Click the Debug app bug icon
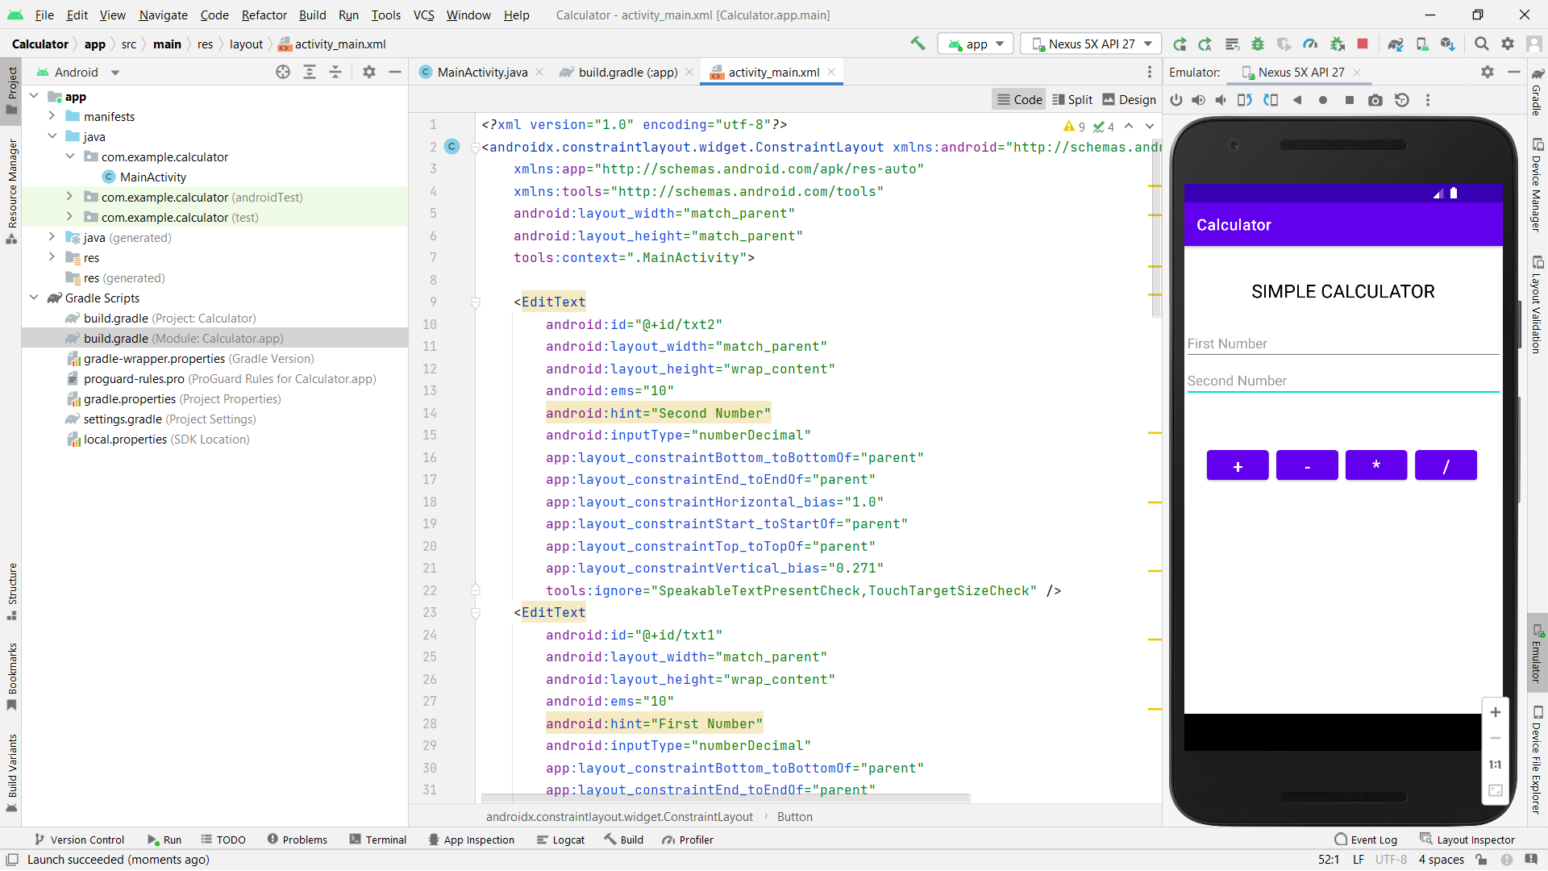The width and height of the screenshot is (1548, 871). tap(1258, 44)
